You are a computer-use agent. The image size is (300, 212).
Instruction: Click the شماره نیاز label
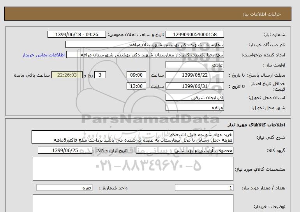274,35
